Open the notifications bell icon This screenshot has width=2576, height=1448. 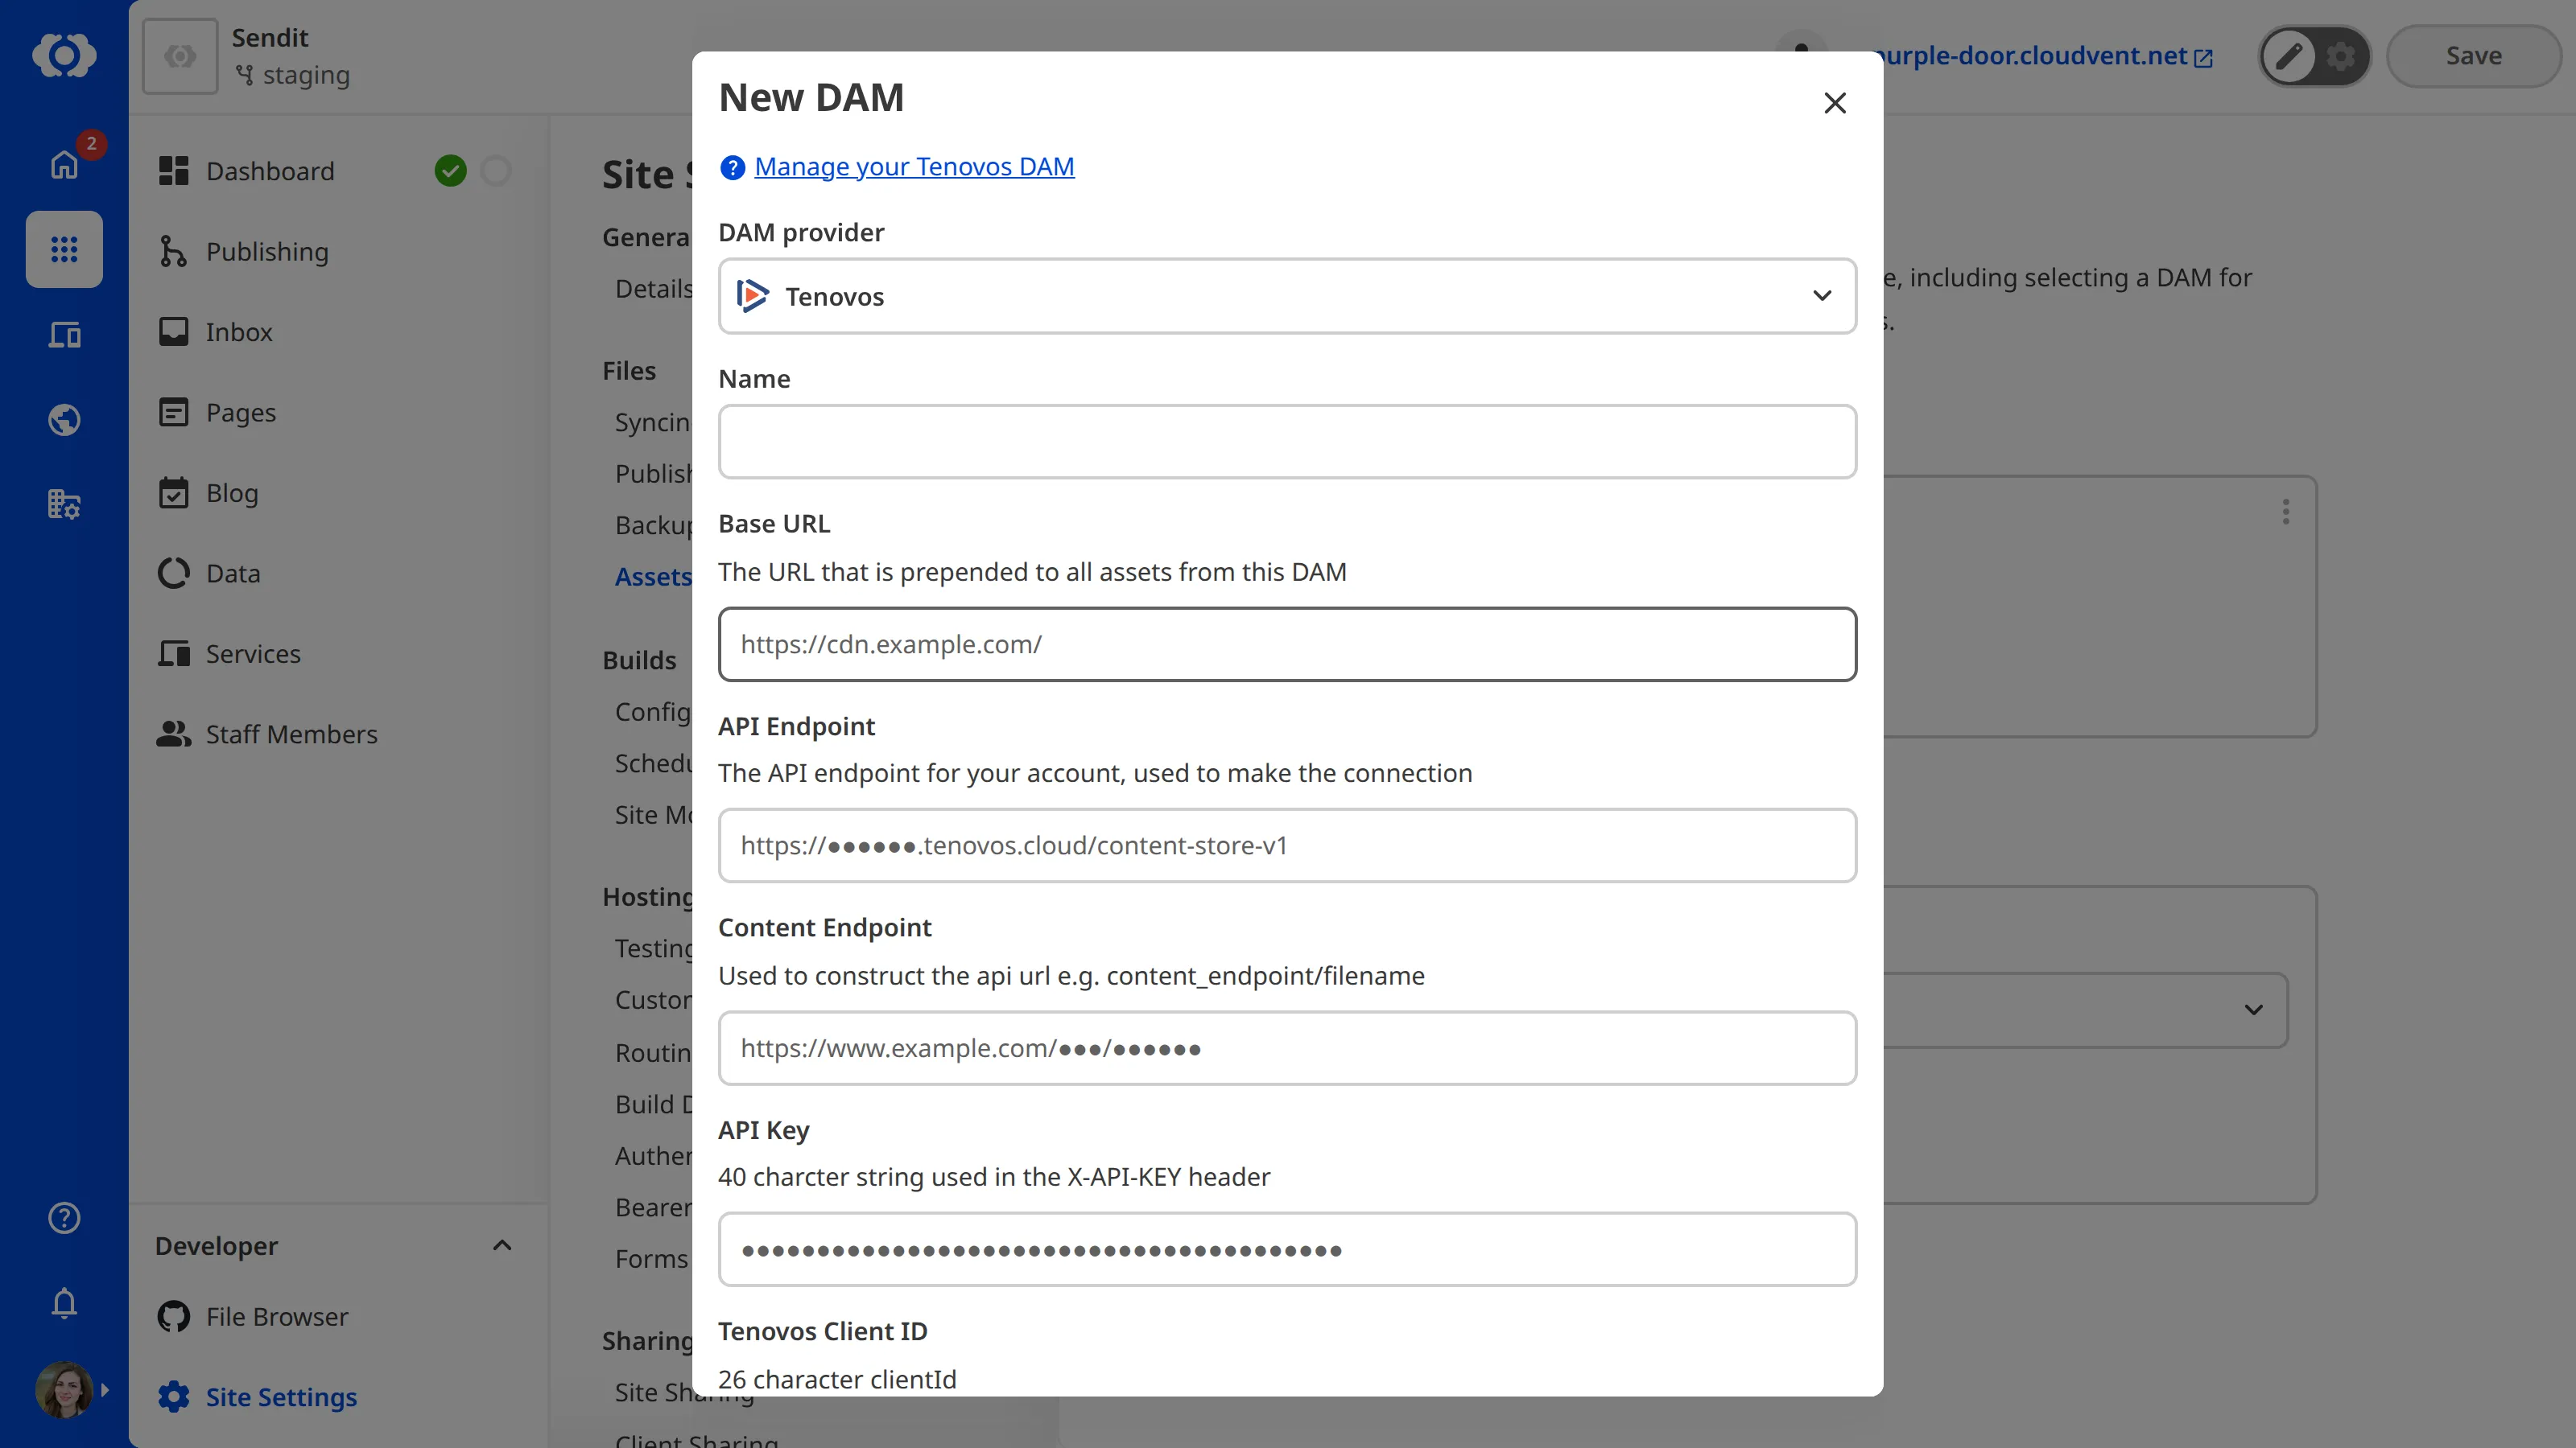click(64, 1303)
